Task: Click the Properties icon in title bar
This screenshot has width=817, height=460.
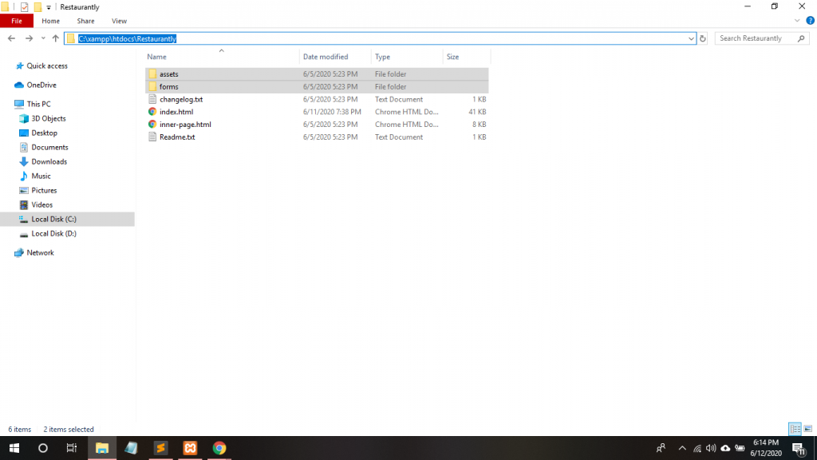Action: pos(24,7)
